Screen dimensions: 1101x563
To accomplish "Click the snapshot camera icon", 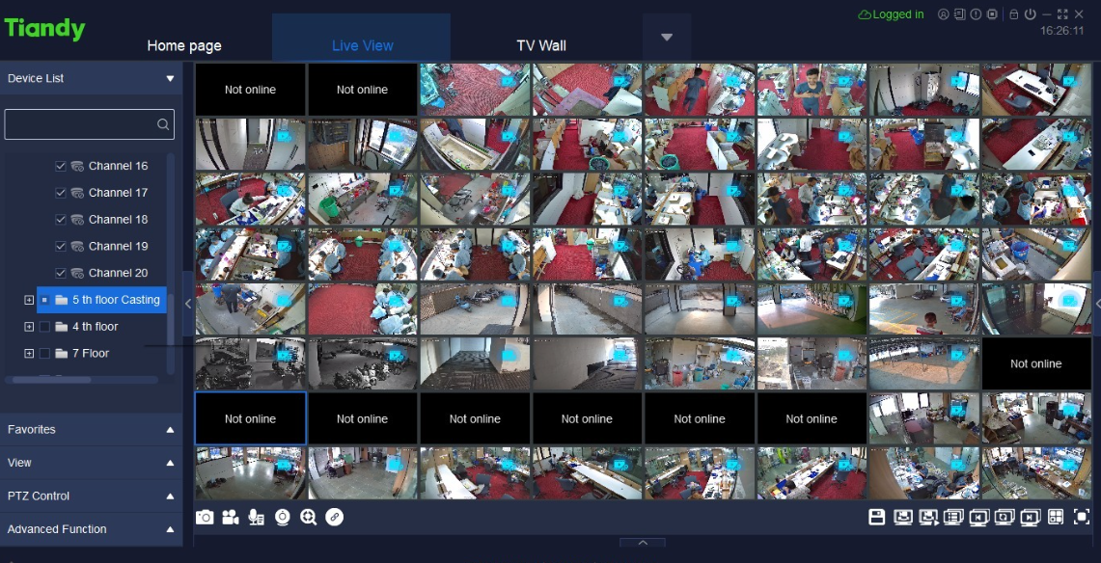I will point(205,518).
